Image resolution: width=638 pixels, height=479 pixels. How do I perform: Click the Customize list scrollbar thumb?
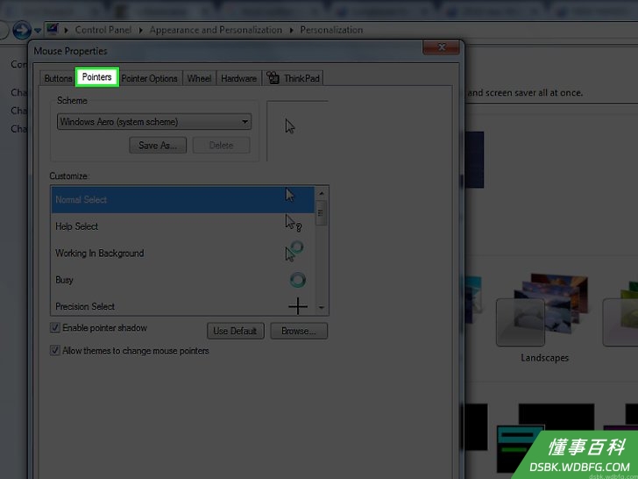pyautogui.click(x=321, y=212)
